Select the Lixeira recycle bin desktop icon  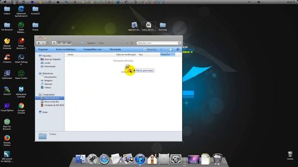tap(290, 156)
